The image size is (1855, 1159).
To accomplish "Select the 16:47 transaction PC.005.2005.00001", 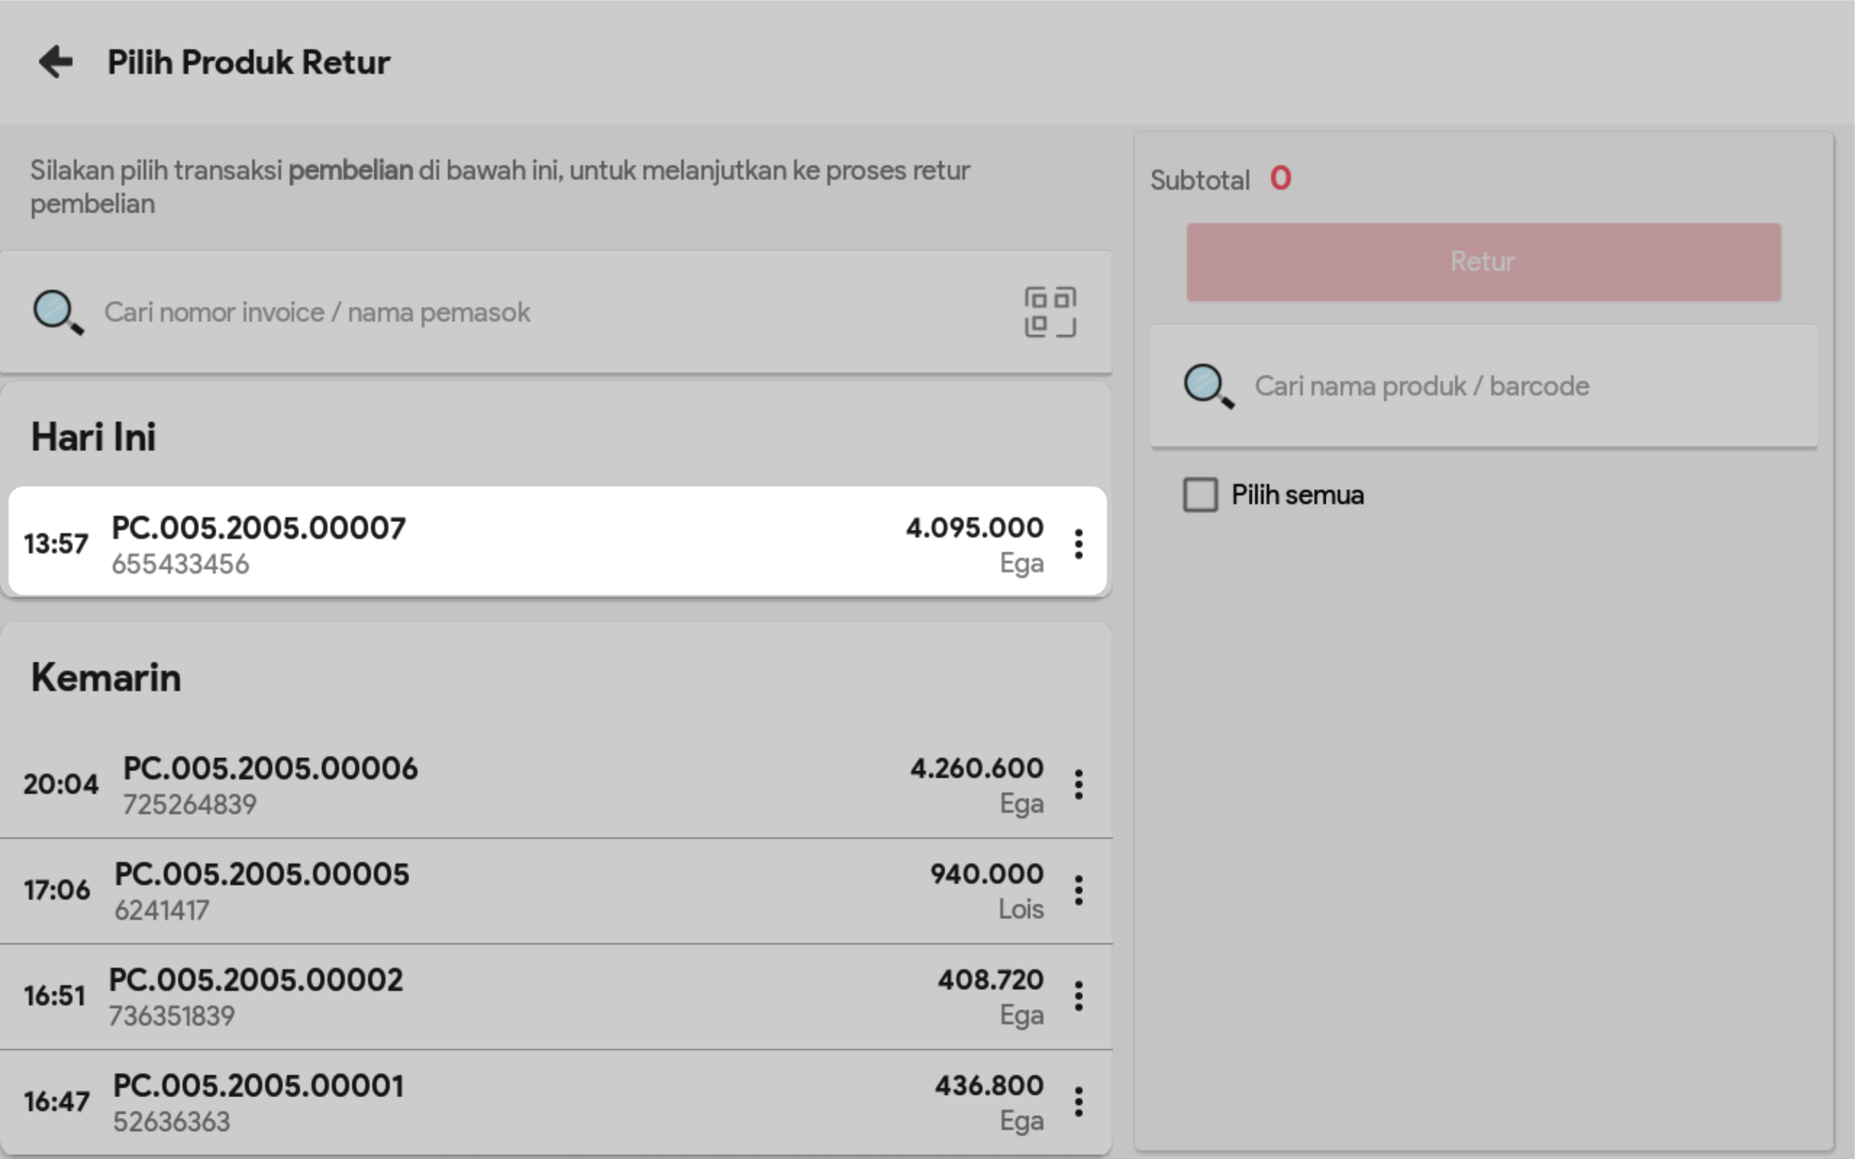I will coord(537,1101).
